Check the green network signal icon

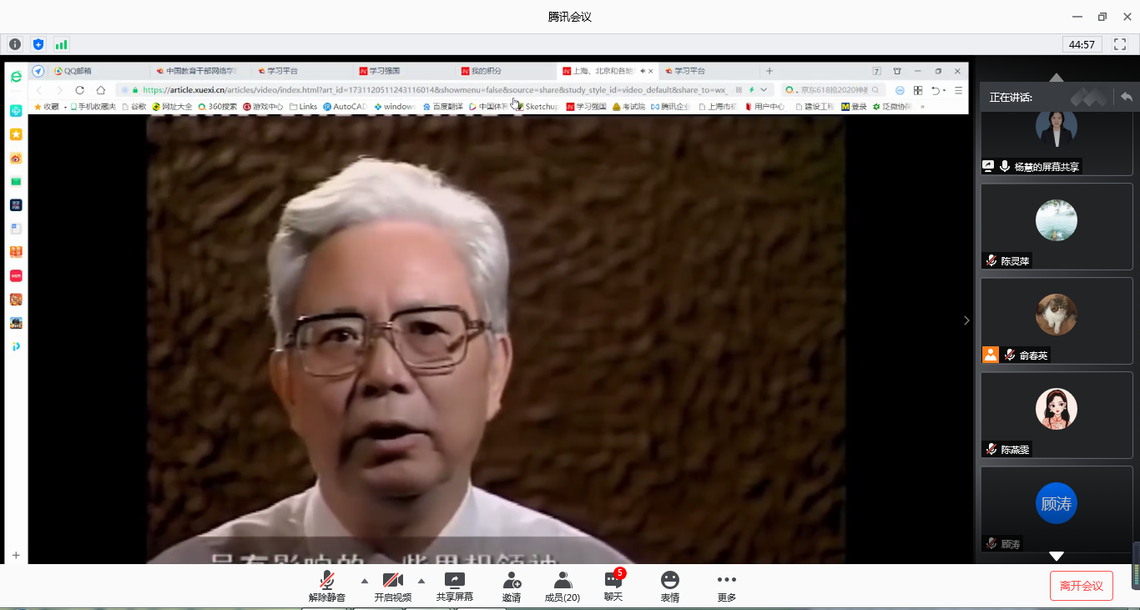click(x=61, y=44)
